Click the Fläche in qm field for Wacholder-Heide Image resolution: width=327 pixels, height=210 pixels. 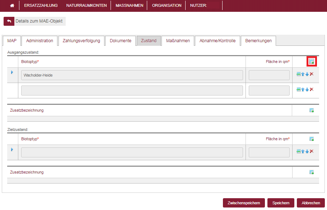269,75
